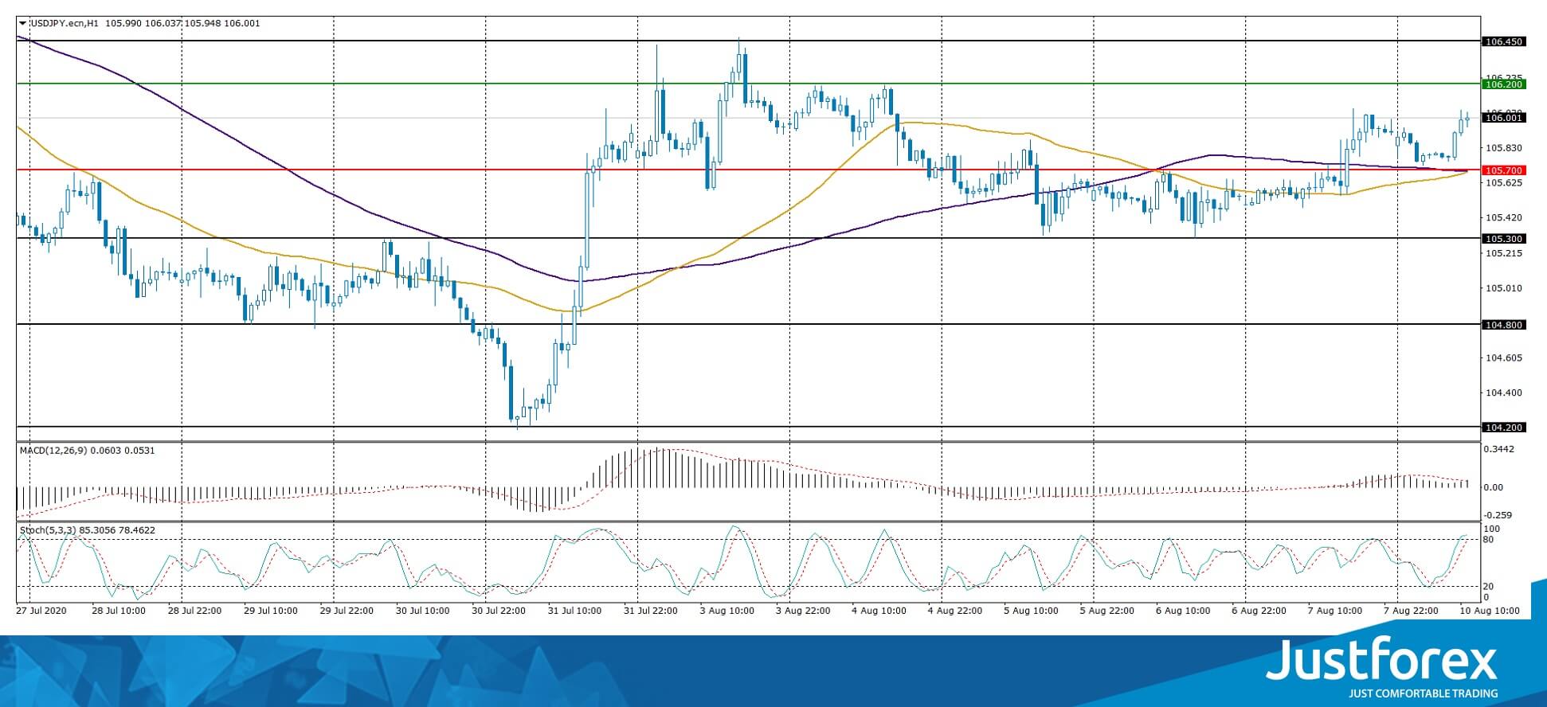Click the 6 Aug 22:00 time label
This screenshot has height=707, width=1547.
tap(1260, 611)
